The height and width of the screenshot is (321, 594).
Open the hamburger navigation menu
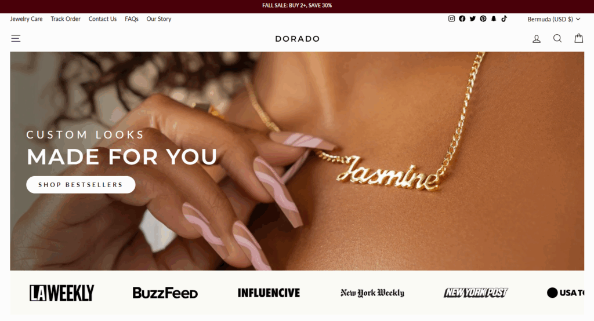(16, 38)
